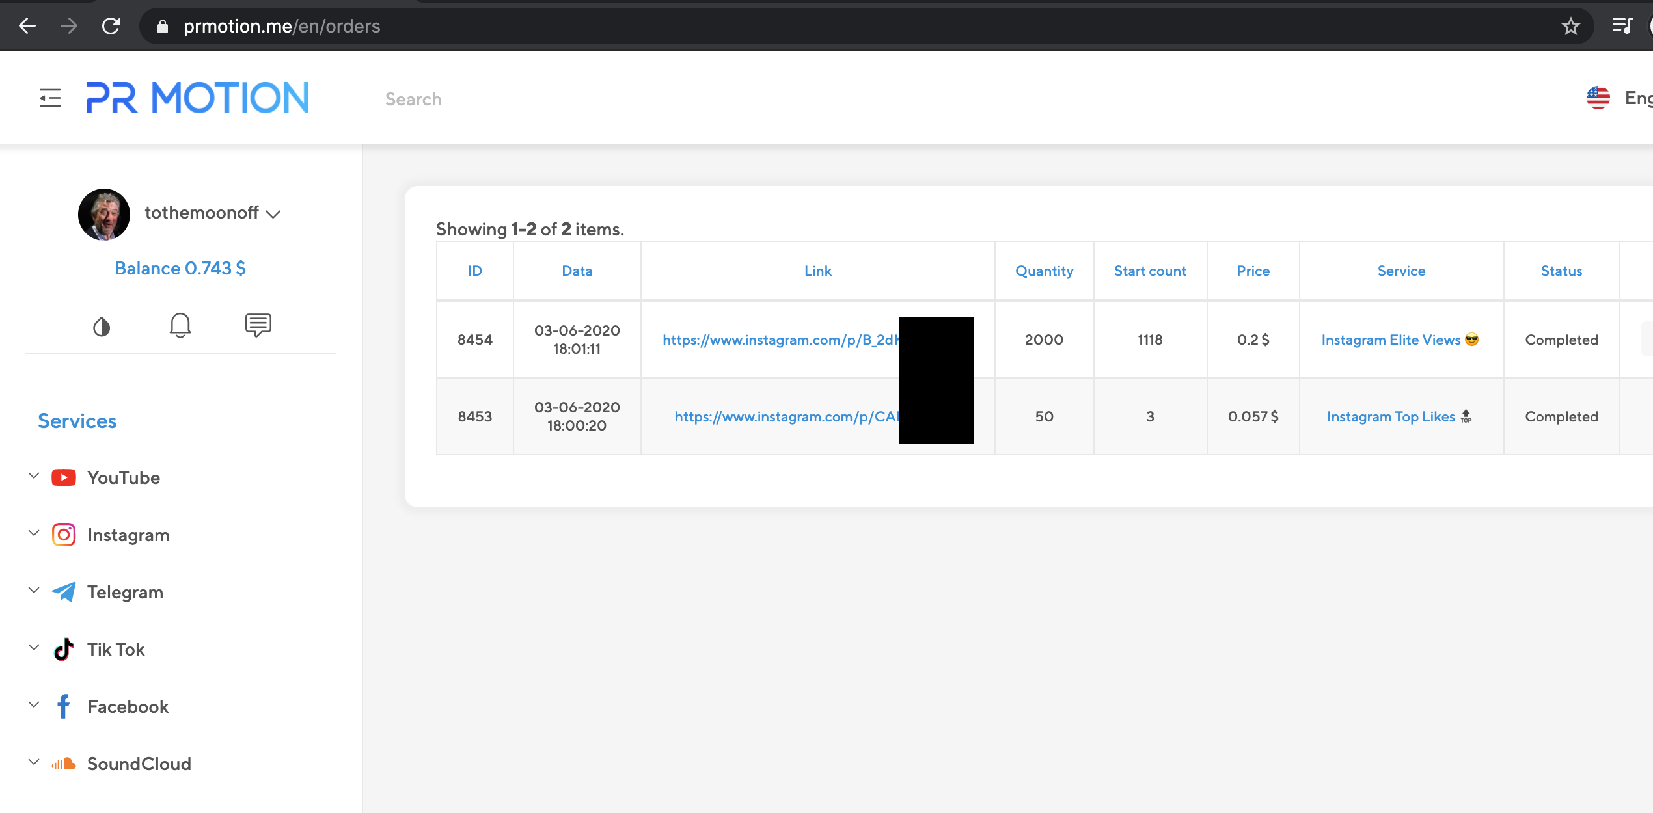Screen dimensions: 1653x813
Task: Click the Balance 0.743 $ link
Action: (180, 268)
